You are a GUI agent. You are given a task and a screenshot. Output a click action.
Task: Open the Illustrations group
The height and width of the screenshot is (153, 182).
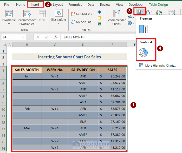coord(59,17)
